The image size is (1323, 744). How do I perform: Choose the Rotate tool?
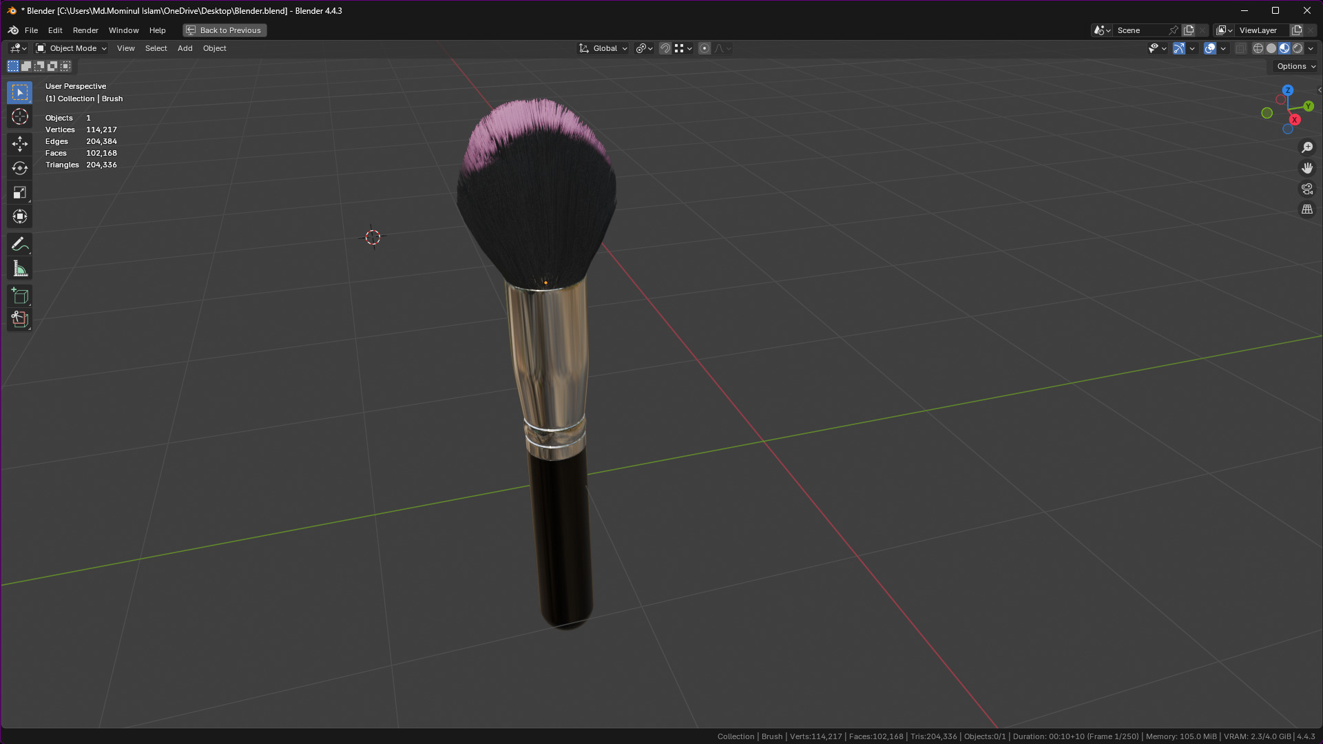(x=19, y=168)
